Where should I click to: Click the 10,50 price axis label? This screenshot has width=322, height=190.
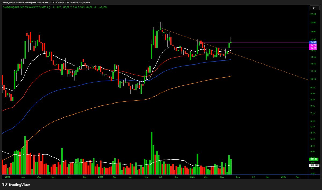(x=313, y=79)
